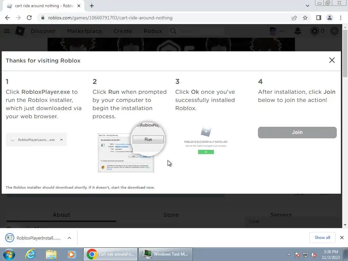This screenshot has width=348, height=261.
Task: Open the Marketplace page
Action: (84, 31)
